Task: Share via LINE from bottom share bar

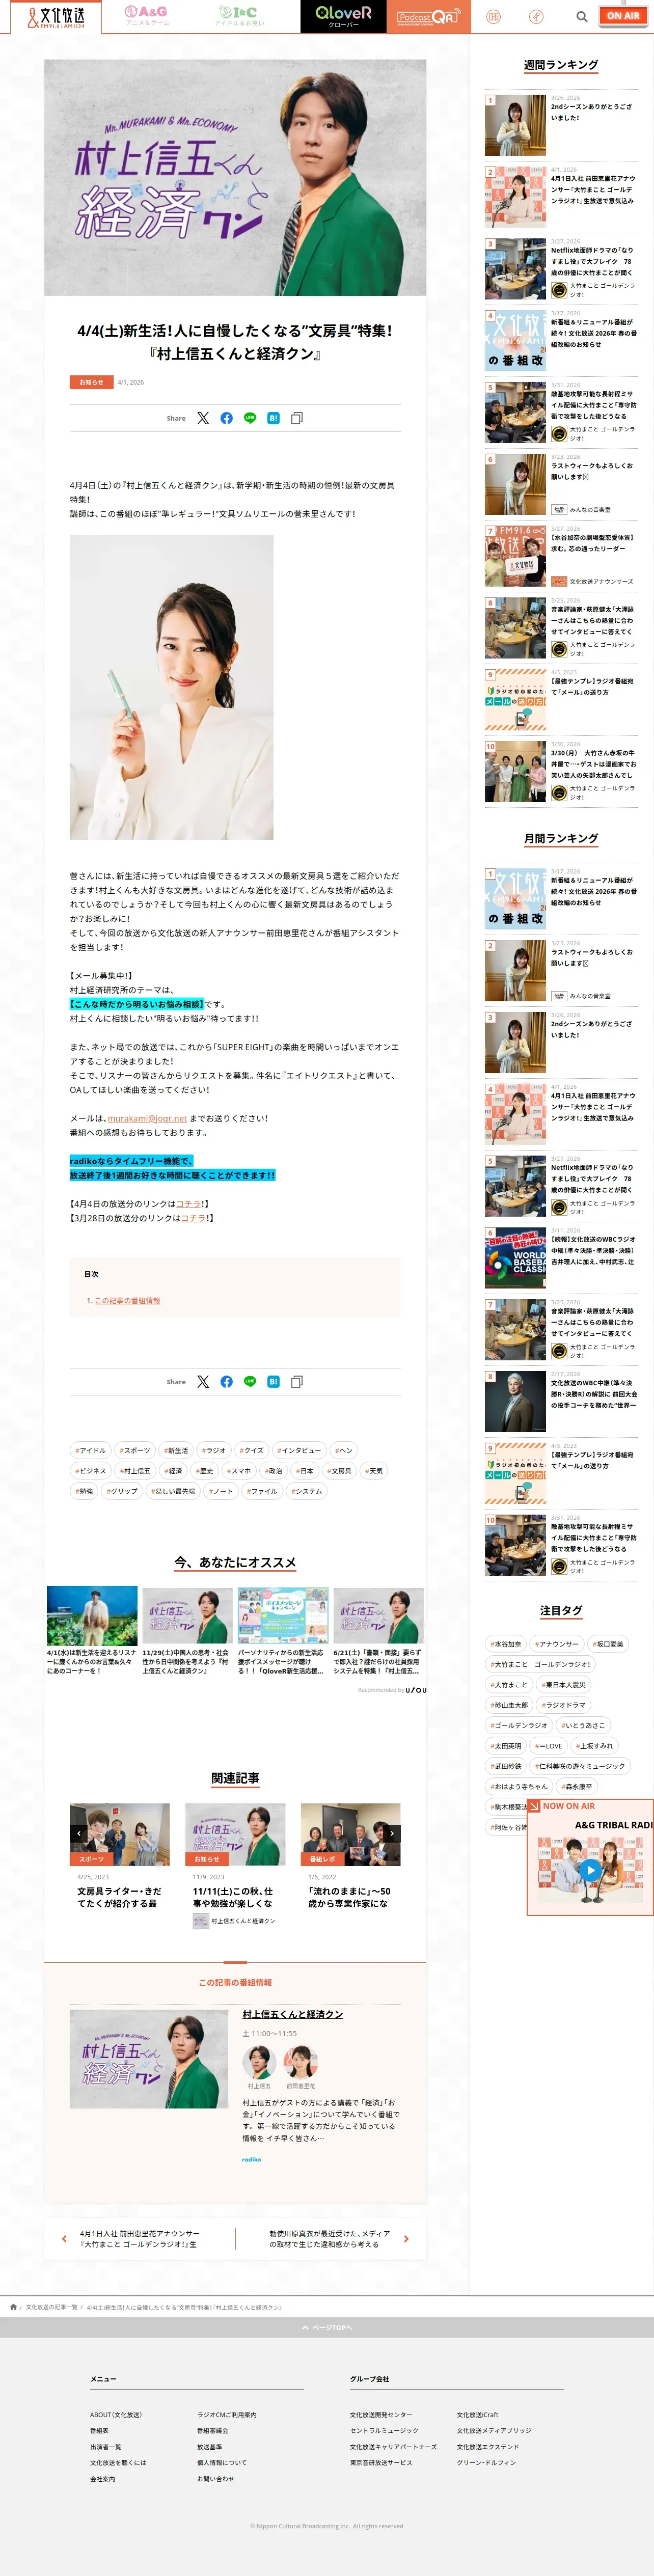Action: [250, 1381]
